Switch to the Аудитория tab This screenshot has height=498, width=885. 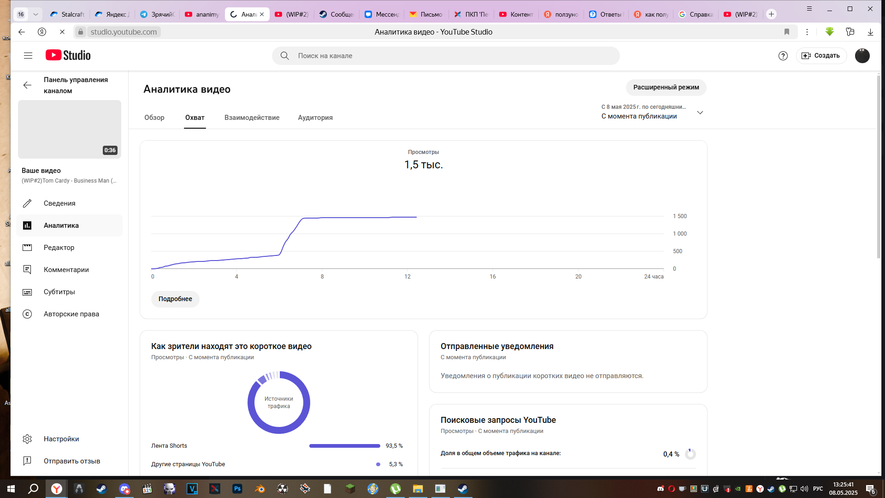[315, 118]
